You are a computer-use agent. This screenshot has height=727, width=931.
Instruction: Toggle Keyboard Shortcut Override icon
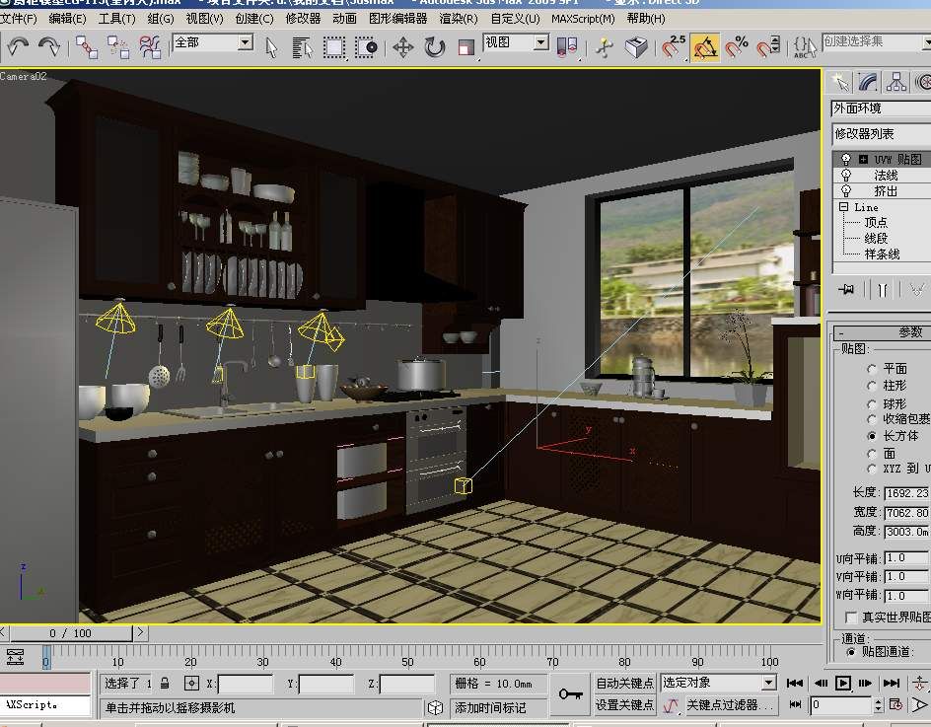point(636,47)
